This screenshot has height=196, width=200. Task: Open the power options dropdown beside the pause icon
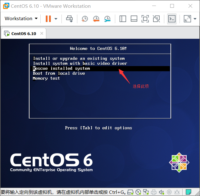(56, 19)
